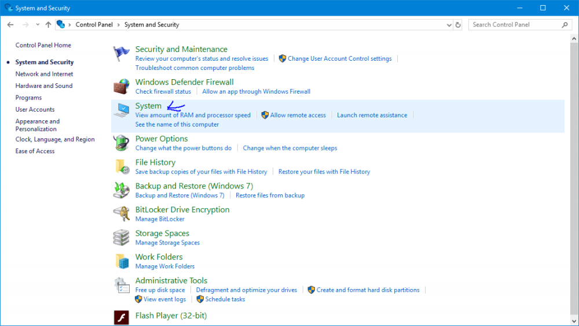Click the search magnifier icon

pos(565,25)
